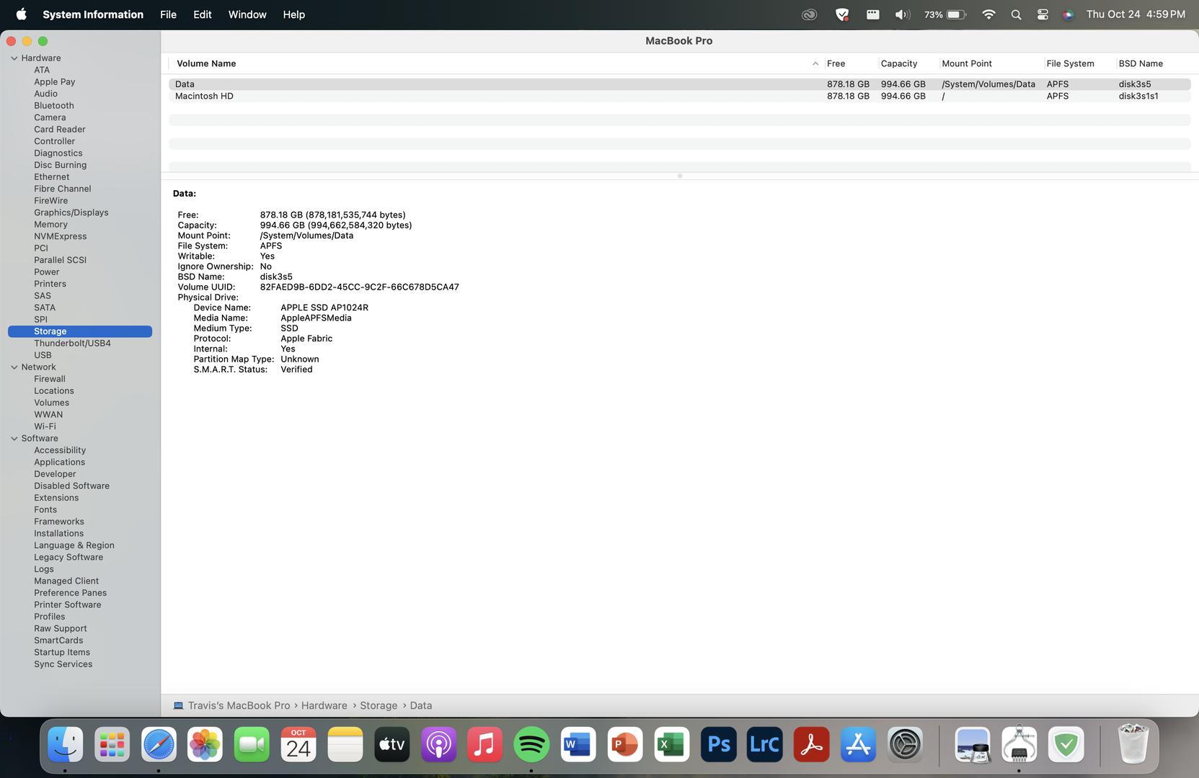The image size is (1199, 778).
Task: Select Wi-Fi under Network
Action: click(x=45, y=426)
